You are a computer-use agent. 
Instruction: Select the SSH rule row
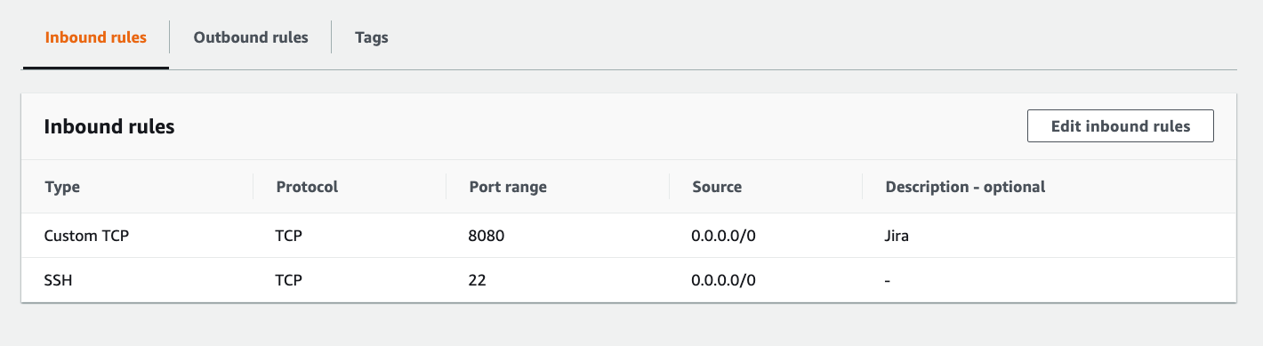coord(628,280)
